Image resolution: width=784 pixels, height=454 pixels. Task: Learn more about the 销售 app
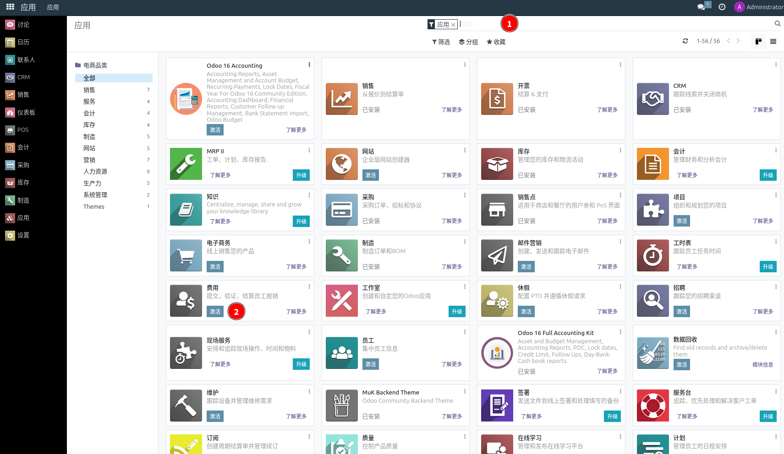452,110
